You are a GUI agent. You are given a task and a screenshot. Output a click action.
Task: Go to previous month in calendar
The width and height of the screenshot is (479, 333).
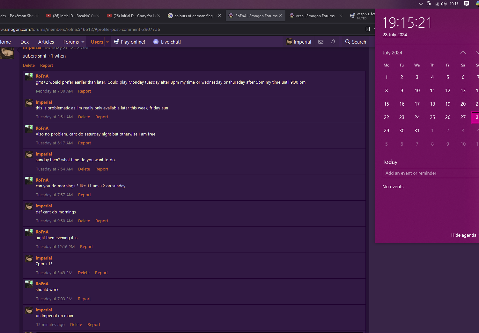click(x=463, y=52)
